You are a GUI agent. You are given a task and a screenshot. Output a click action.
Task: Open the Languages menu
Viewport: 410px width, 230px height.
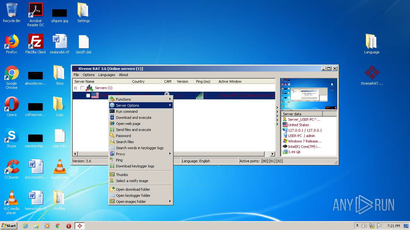[107, 75]
